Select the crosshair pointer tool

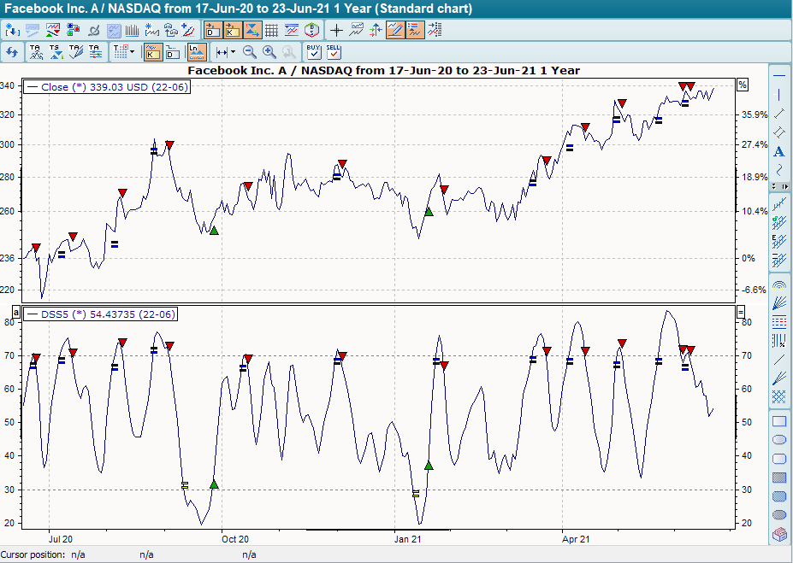(334, 29)
